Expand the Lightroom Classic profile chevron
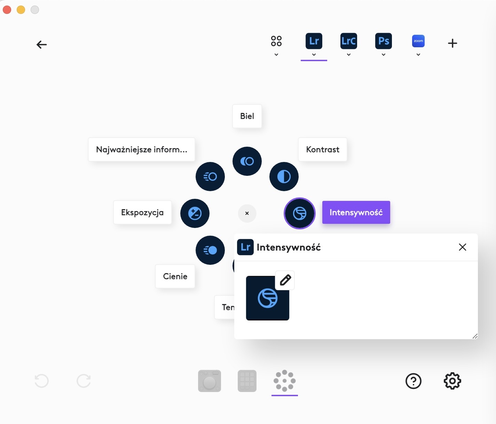Screen dimensions: 496x424 tap(349, 55)
